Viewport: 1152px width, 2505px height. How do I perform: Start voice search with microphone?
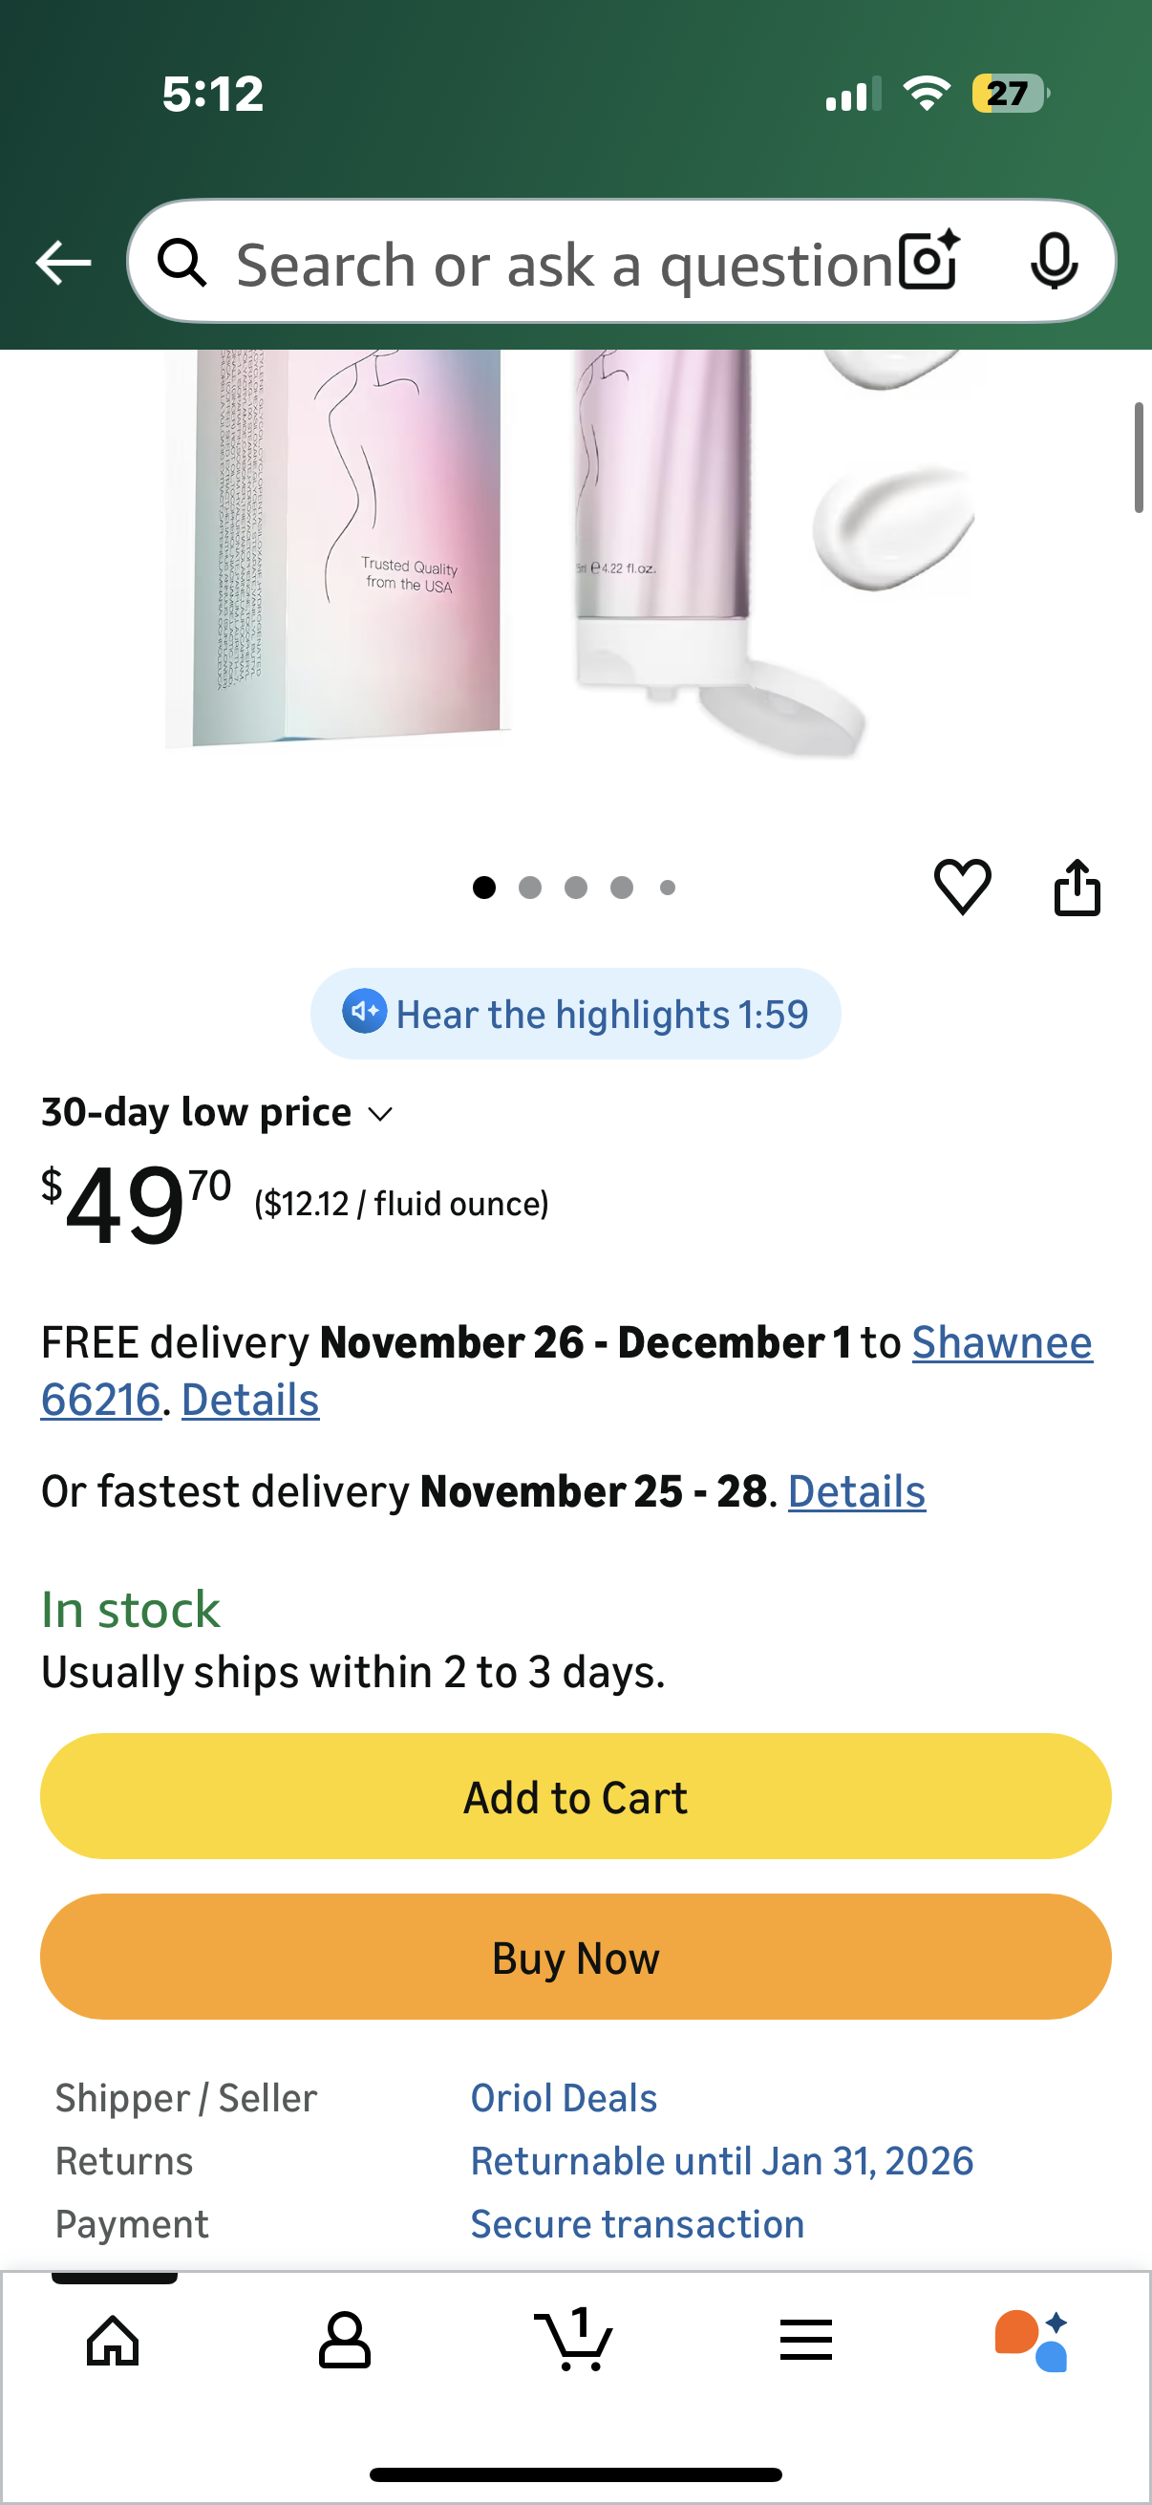tap(1053, 262)
